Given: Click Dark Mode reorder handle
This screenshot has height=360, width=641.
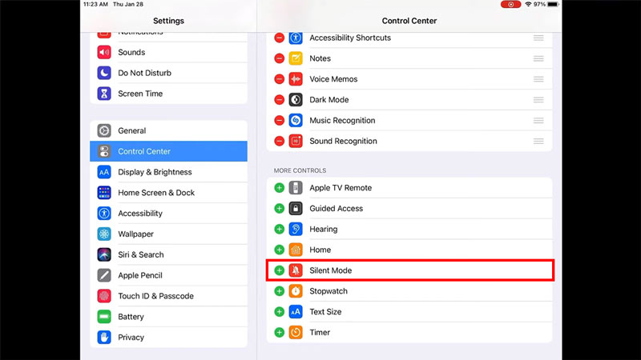Looking at the screenshot, I should pyautogui.click(x=538, y=99).
